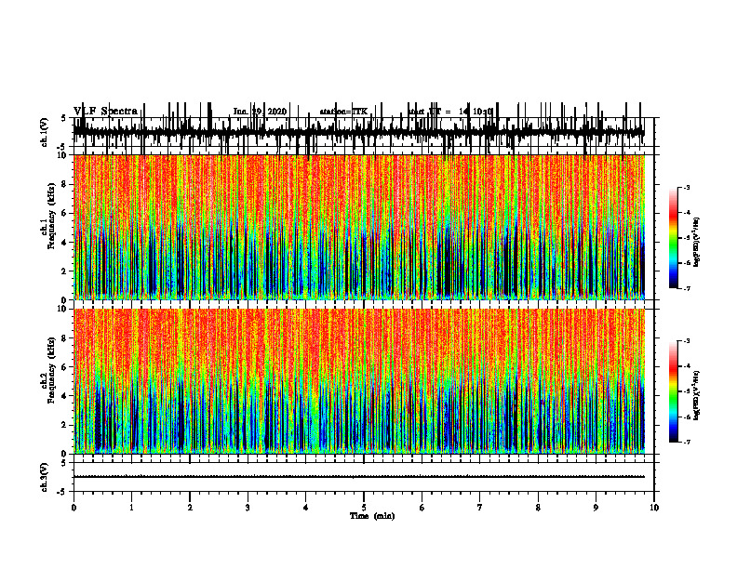Click the time axis tick label "10"
Screen dimensions: 737x569
click(x=654, y=508)
